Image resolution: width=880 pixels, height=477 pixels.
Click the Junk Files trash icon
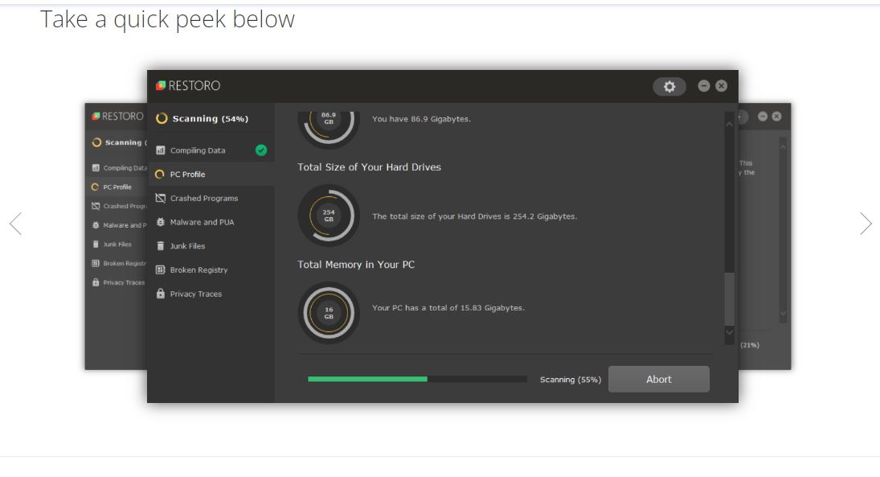161,246
